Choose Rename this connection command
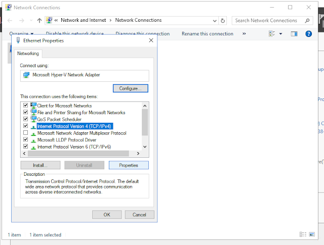Image resolution: width=324 pixels, height=245 pixels. point(208,34)
